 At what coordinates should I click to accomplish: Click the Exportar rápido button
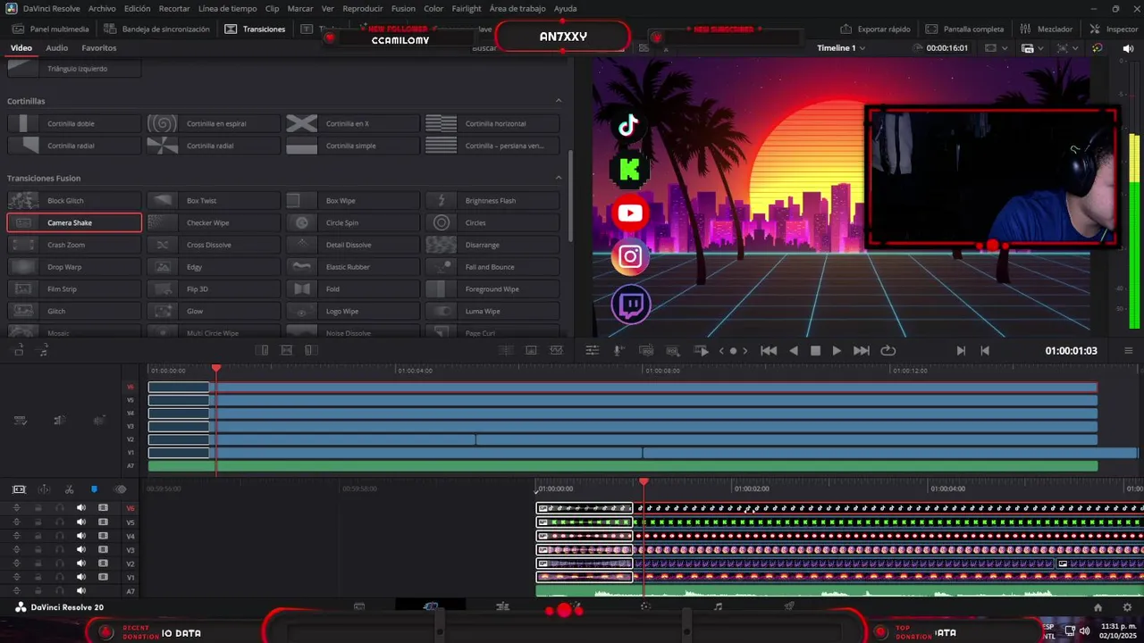click(877, 29)
